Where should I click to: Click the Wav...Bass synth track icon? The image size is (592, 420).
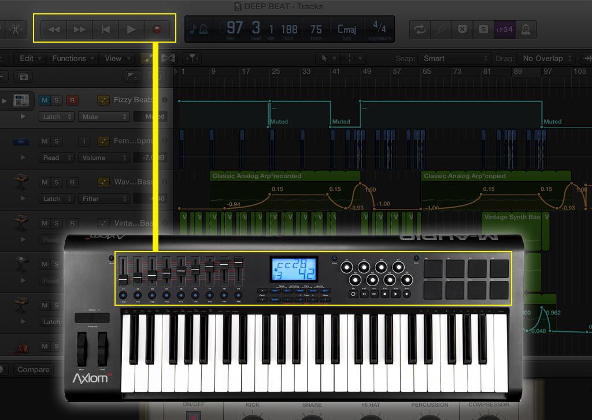coord(21,182)
